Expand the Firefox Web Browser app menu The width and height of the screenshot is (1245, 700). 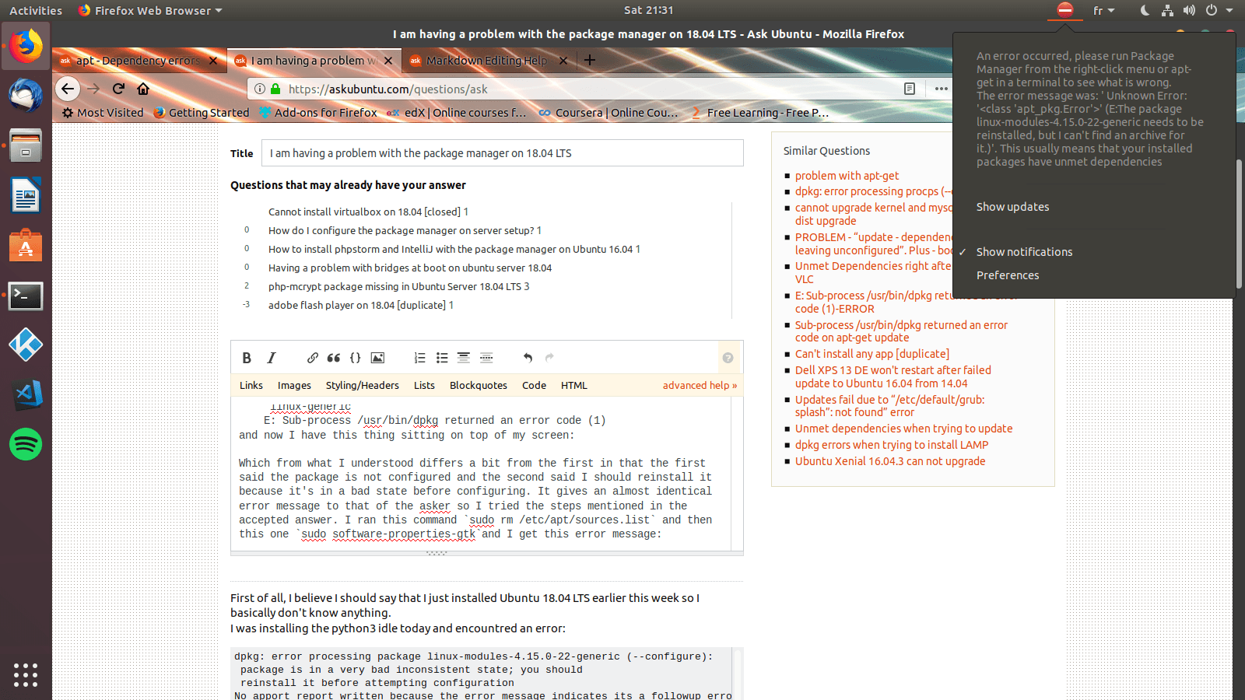point(152,11)
